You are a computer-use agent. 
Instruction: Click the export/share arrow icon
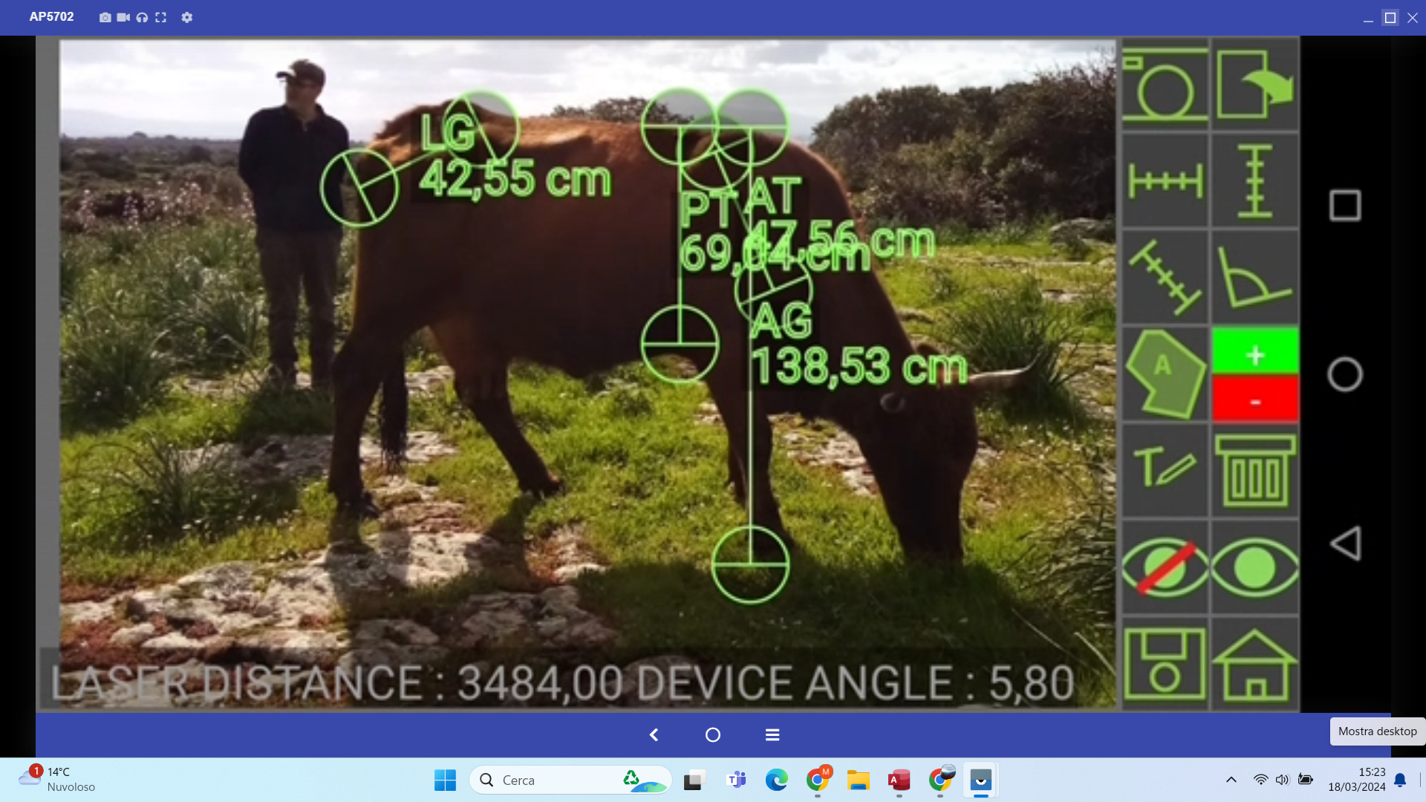(x=1254, y=85)
